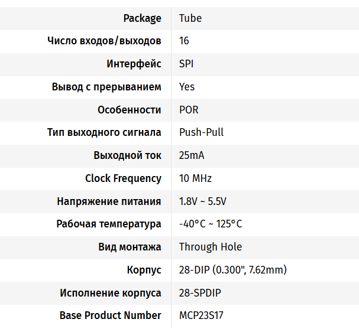The height and width of the screenshot is (332, 359).
Task: Click the 1.8V ~ 5.5V supply voltage
Action: 203,201
